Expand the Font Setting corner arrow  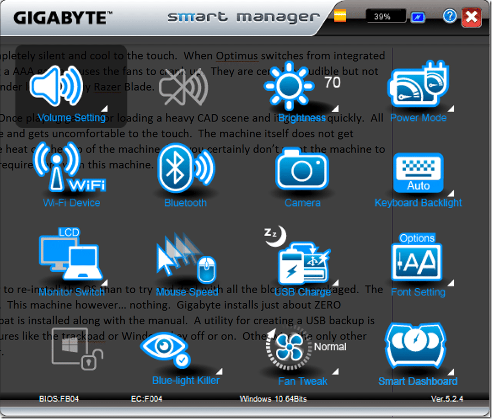tap(451, 283)
